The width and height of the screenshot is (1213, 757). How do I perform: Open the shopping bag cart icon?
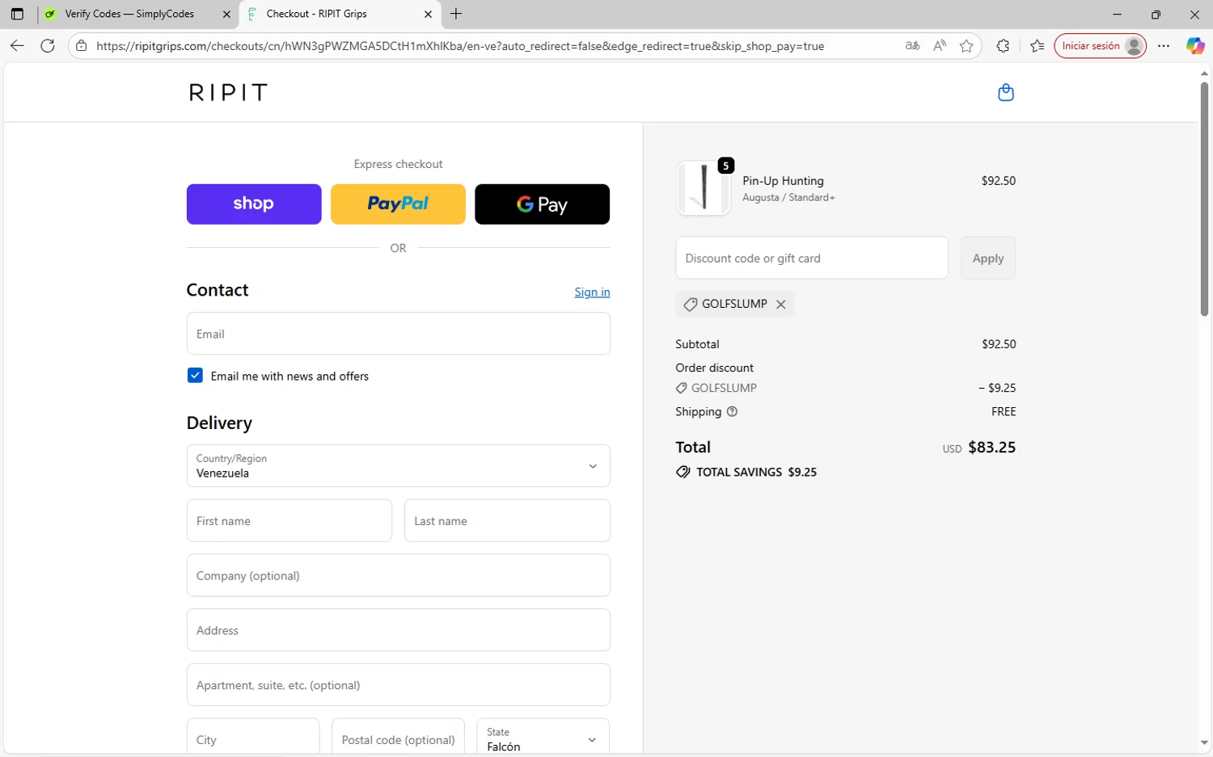(x=1006, y=92)
